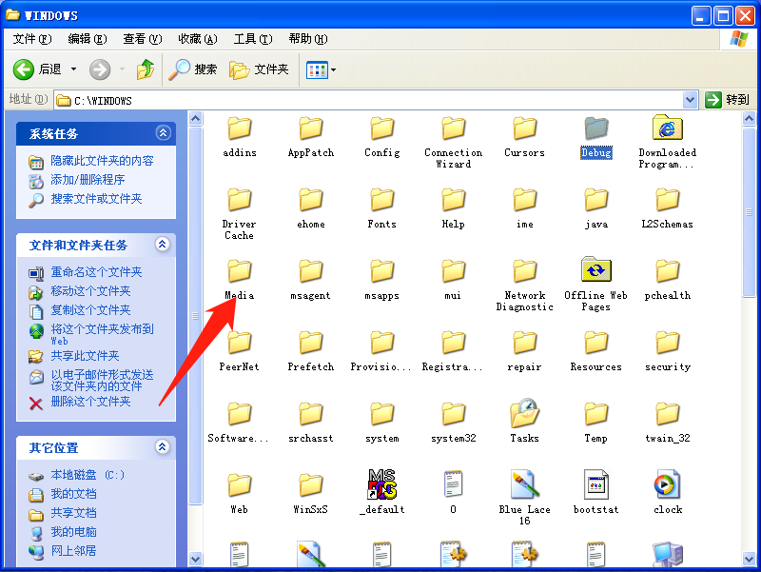The image size is (761, 572).
Task: Click 共享此文件夹 link
Action: click(x=85, y=356)
